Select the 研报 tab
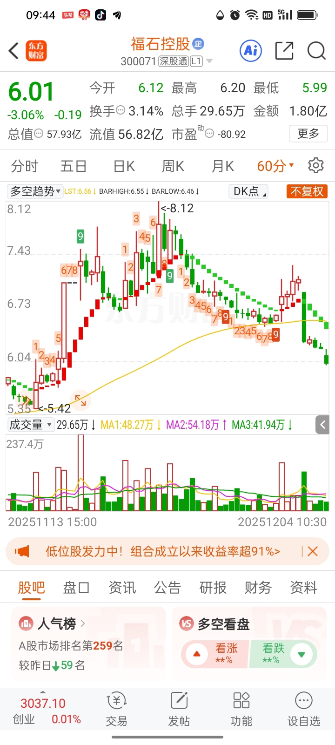The height and width of the screenshot is (745, 335). pos(213,588)
